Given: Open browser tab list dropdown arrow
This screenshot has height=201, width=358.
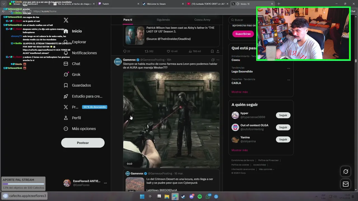Looking at the screenshot, I should (x=4, y=4).
